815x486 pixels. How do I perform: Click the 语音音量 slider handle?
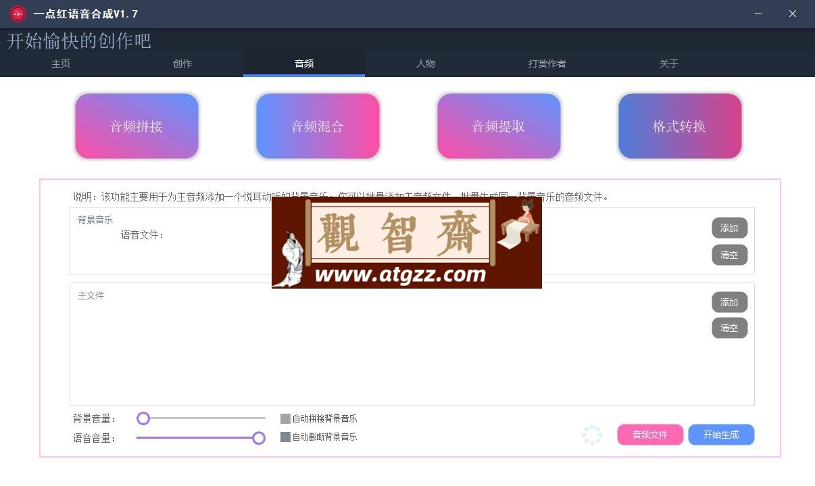pyautogui.click(x=259, y=438)
